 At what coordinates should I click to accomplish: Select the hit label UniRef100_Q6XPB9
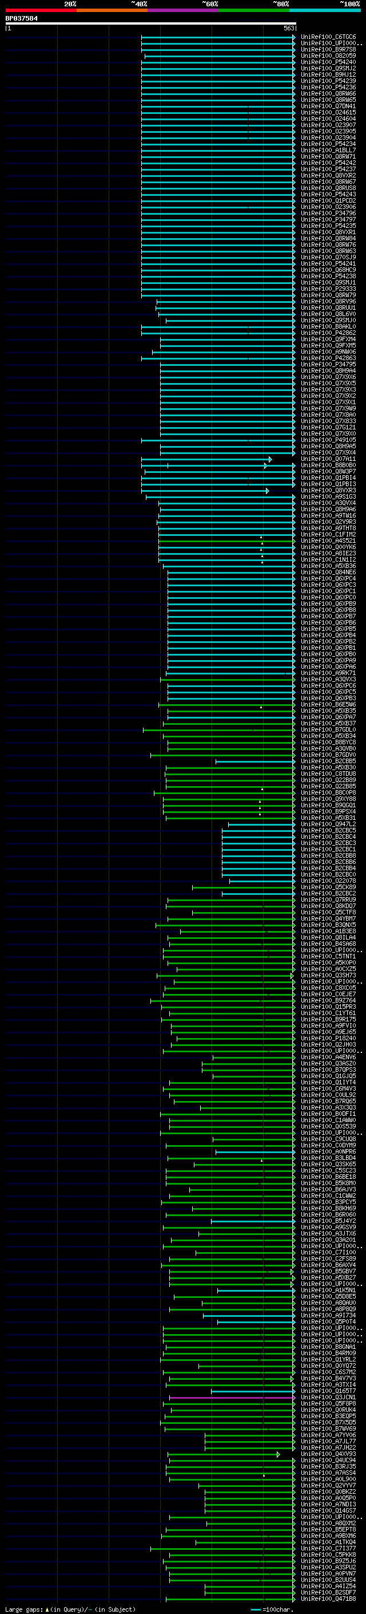[x=328, y=604]
